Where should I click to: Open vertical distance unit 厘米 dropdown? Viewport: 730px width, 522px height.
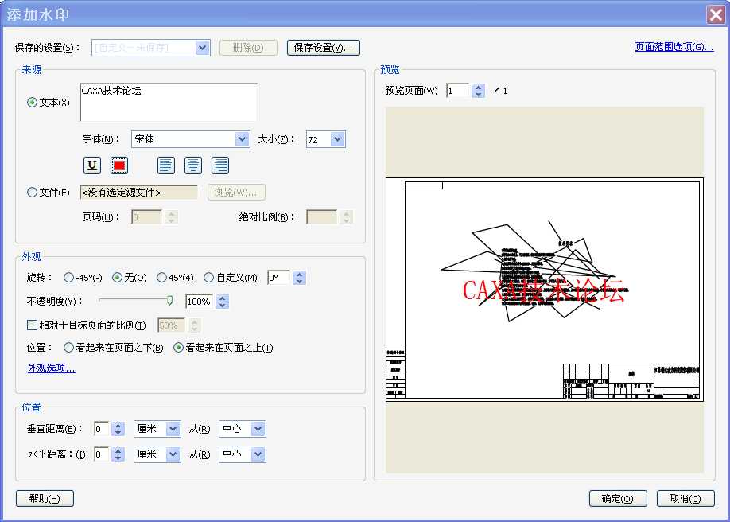173,429
